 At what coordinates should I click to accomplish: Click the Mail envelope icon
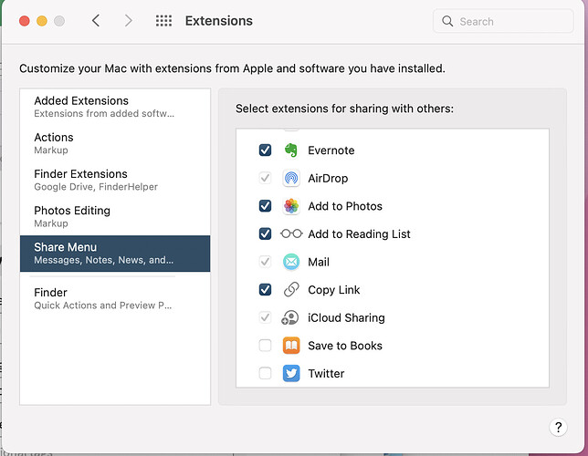pos(291,262)
